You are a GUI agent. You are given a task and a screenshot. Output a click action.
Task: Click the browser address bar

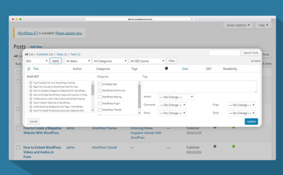(x=140, y=19)
